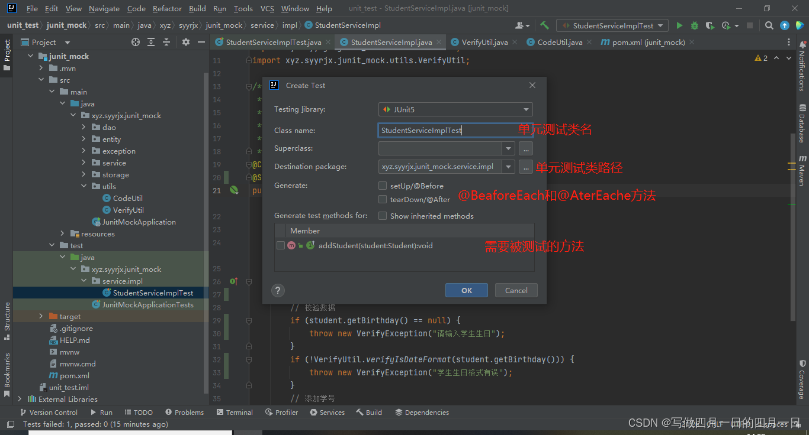The width and height of the screenshot is (809, 435).
Task: Start the Debug session via bug icon
Action: (x=694, y=25)
